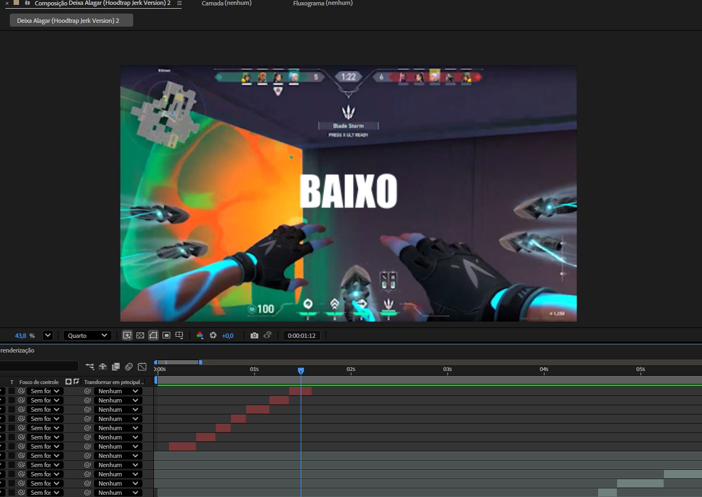702x497 pixels.
Task: Open the magnification ratio dropdown arrow
Action: coord(48,336)
